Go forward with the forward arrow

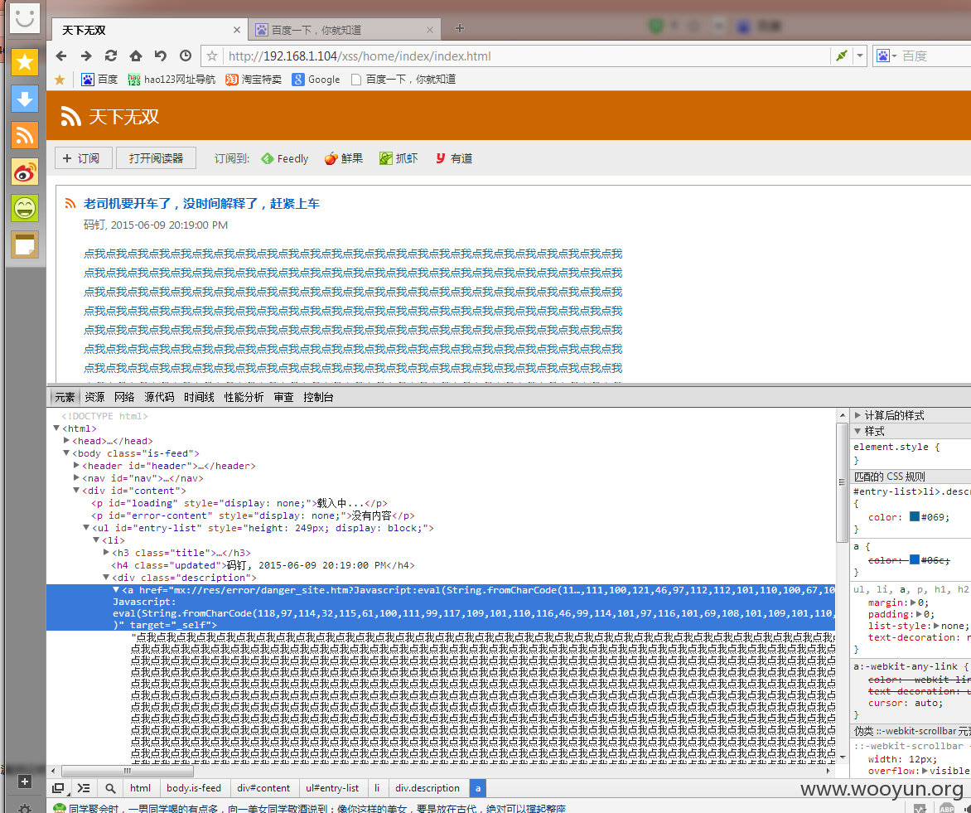coord(86,56)
